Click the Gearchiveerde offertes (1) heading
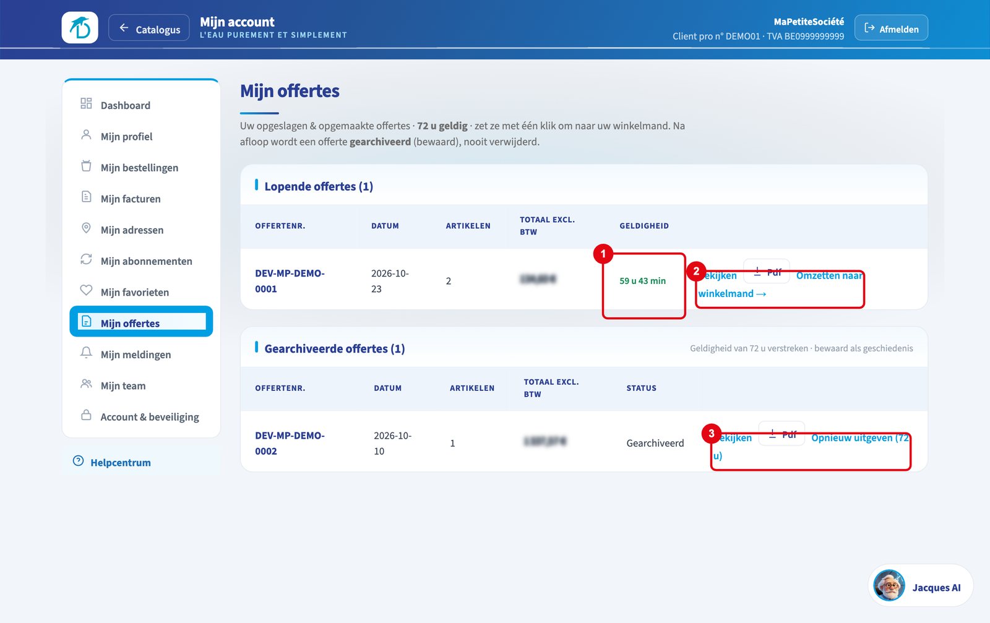The width and height of the screenshot is (990, 623). click(335, 348)
